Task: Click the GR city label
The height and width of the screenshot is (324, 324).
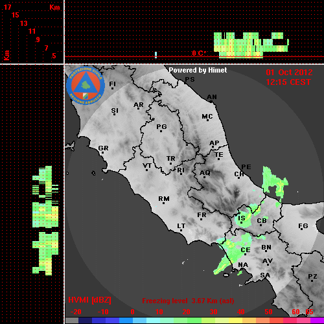Action: pyautogui.click(x=103, y=148)
